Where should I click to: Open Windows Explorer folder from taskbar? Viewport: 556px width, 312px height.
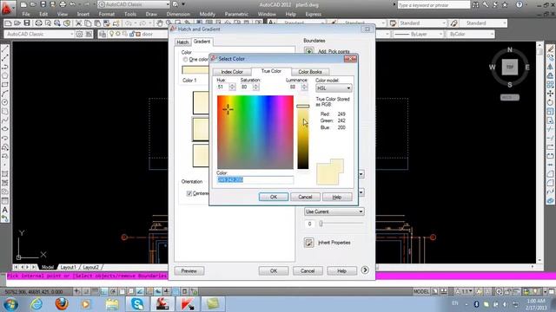(x=112, y=304)
